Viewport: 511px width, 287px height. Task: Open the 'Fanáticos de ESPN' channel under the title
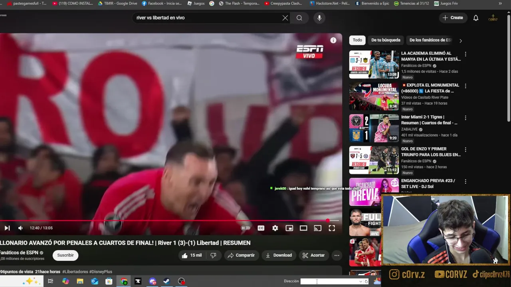[19, 253]
